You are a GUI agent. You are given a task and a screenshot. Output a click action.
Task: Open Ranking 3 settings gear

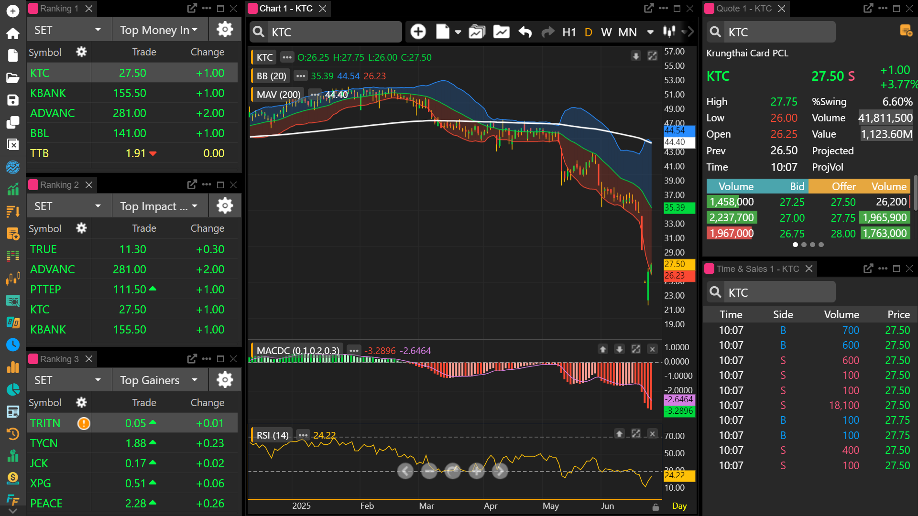point(225,380)
